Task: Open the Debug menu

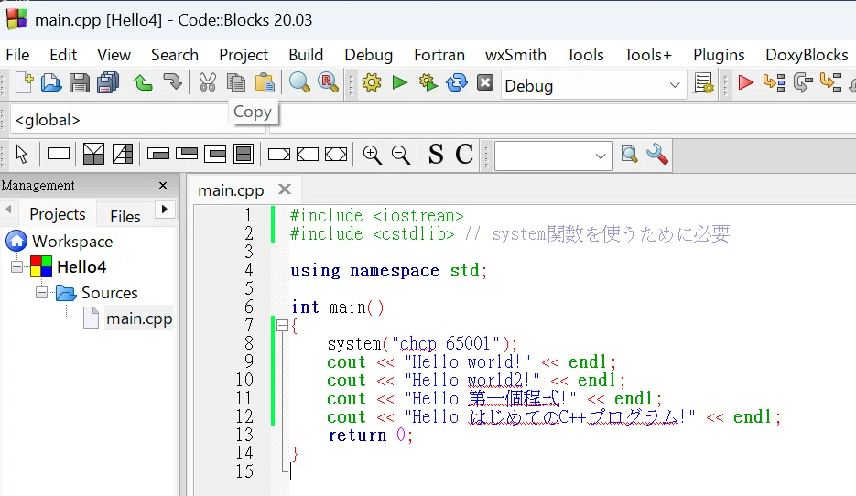Action: click(x=369, y=55)
